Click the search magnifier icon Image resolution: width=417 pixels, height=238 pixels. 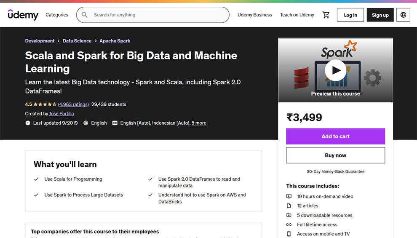click(x=85, y=15)
